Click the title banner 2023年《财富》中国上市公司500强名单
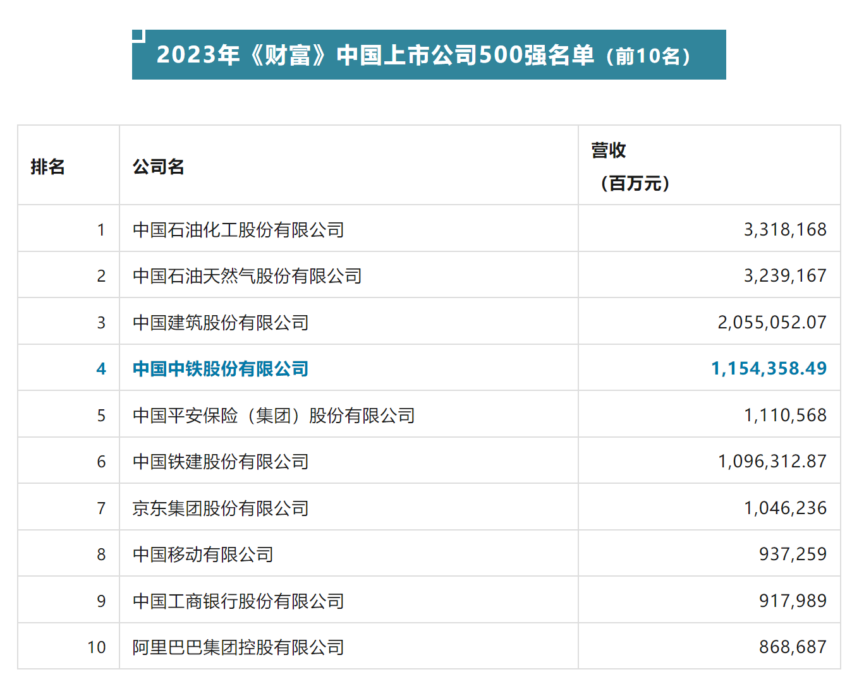 coord(429,55)
